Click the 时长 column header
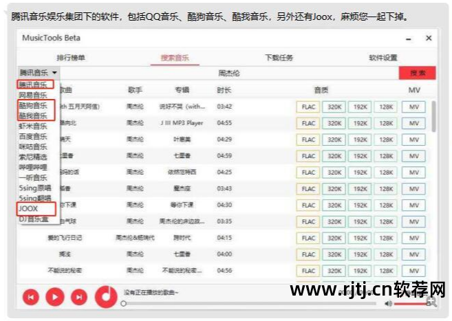The width and height of the screenshot is (452, 321). pos(224,90)
